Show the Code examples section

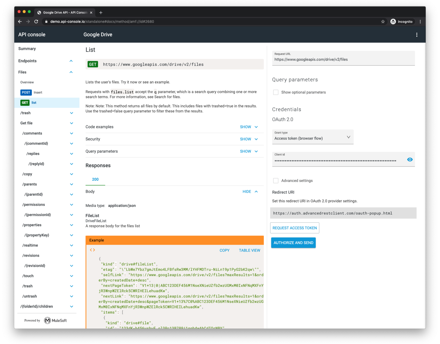pos(249,127)
